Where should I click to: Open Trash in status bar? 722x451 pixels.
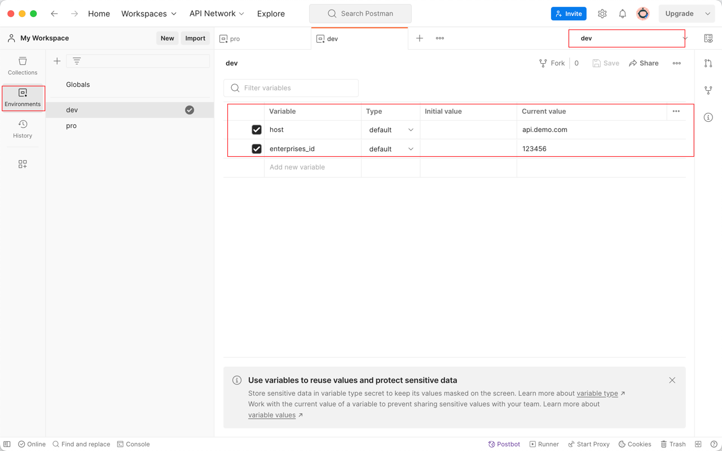coord(673,444)
